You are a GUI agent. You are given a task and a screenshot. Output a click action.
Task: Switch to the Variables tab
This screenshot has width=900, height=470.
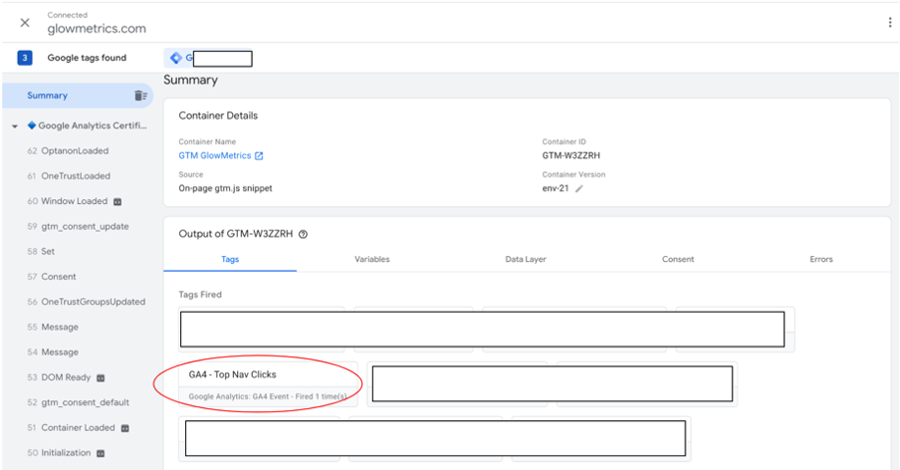coord(372,259)
